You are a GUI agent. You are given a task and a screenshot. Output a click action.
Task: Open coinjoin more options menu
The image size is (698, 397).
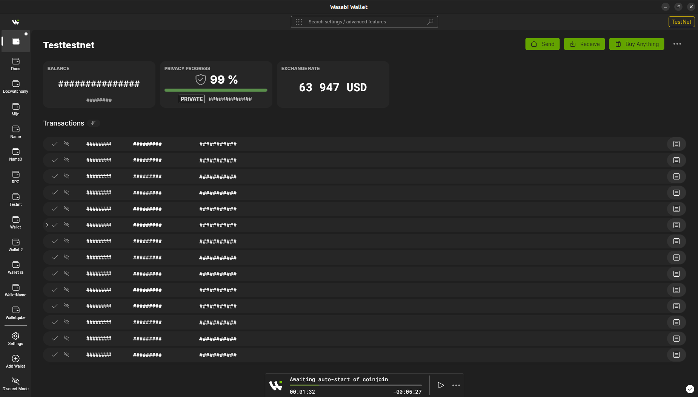click(456, 385)
